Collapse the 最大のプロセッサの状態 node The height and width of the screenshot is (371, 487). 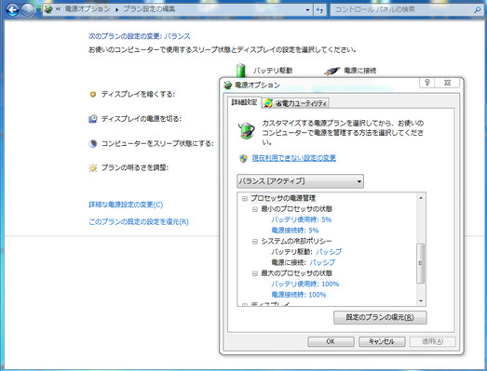point(255,273)
